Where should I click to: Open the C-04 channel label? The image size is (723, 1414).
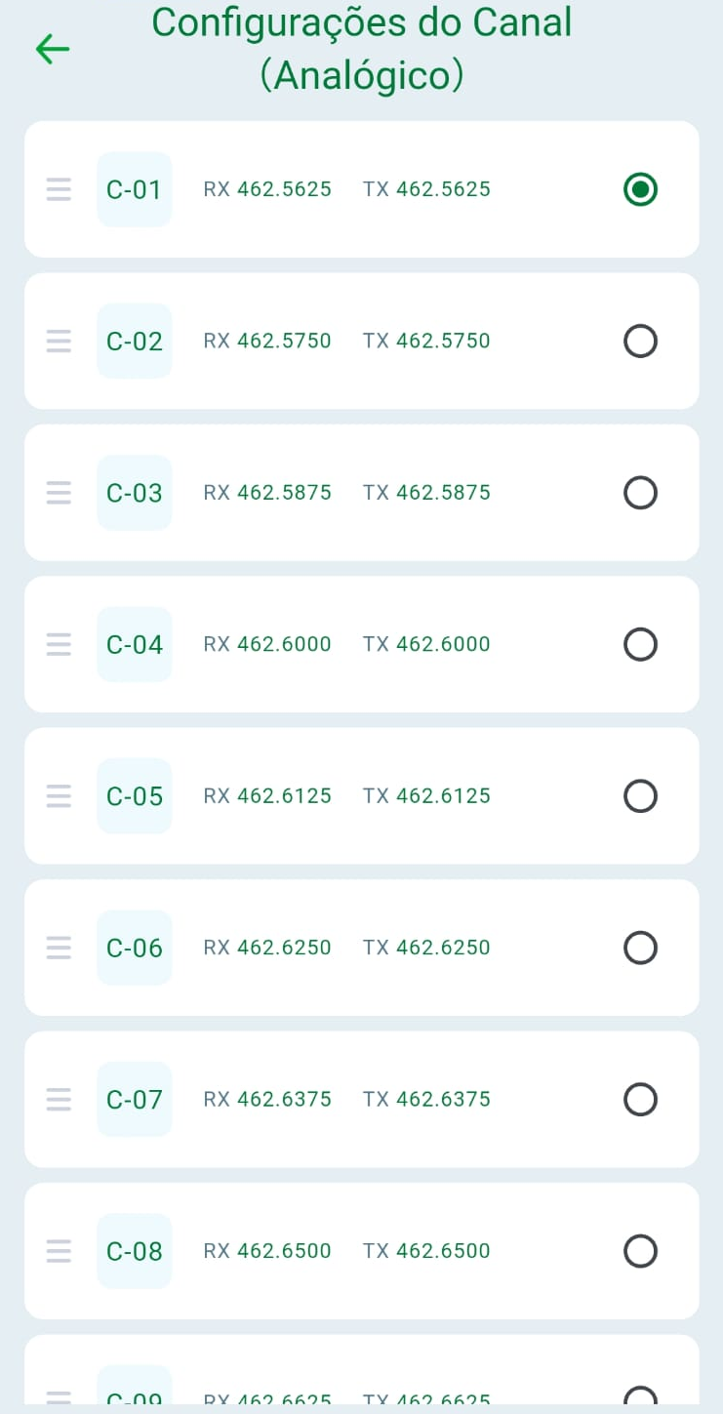click(x=135, y=644)
